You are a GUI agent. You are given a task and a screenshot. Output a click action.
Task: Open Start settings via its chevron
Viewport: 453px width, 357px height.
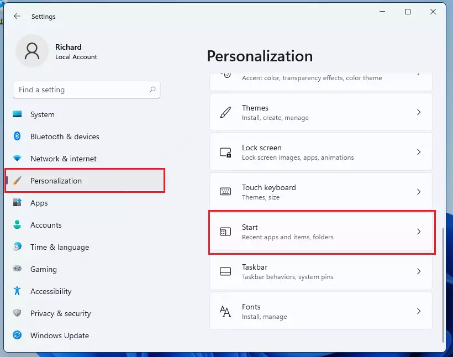pos(419,232)
